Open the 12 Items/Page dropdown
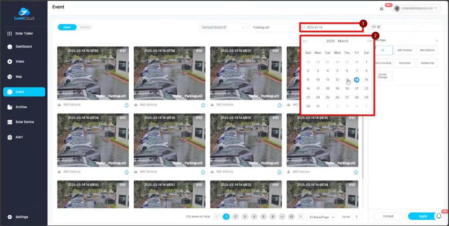449x226 pixels. [322, 217]
